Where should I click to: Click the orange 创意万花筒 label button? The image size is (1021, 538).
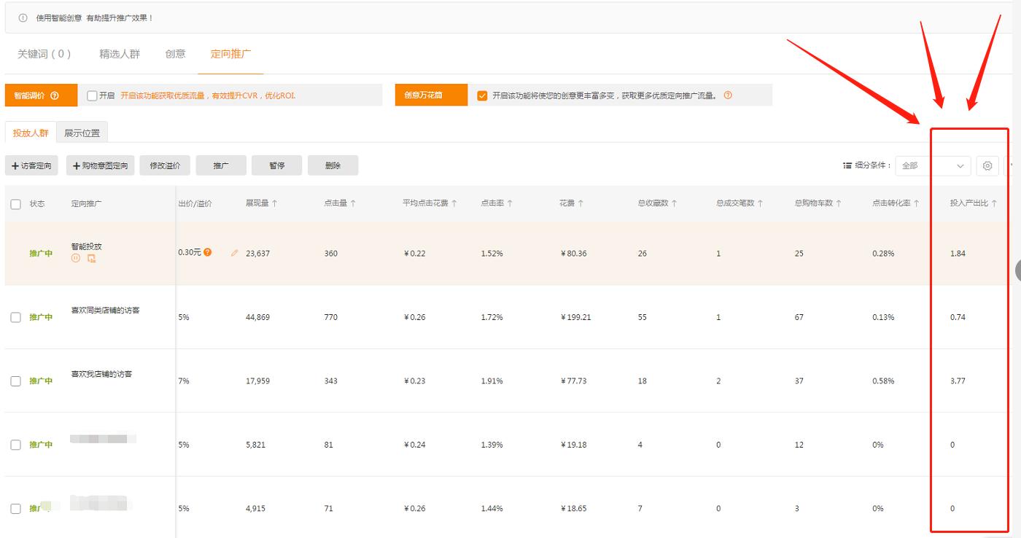pos(431,95)
